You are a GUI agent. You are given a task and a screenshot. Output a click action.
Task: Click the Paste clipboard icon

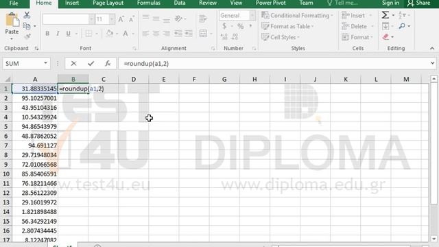coord(12,20)
